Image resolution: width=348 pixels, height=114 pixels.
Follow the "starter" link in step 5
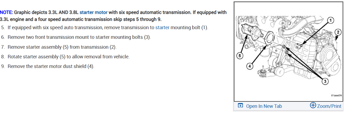click(x=162, y=28)
